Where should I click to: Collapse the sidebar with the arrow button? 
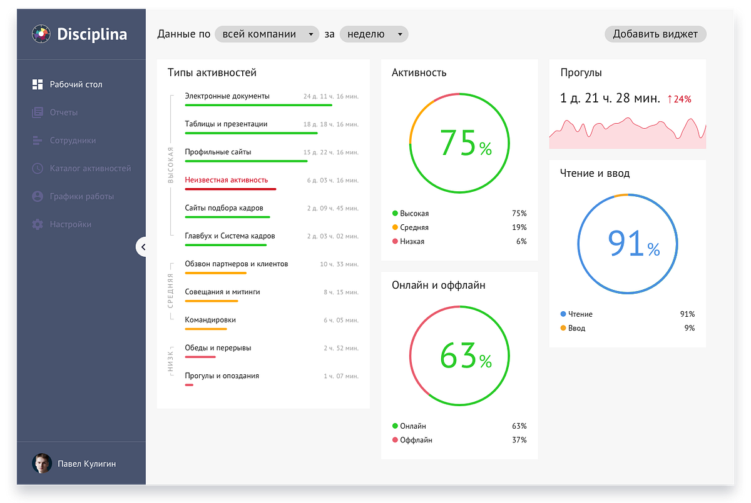pos(143,247)
